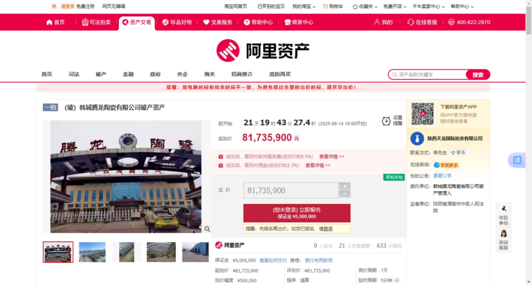Click 请登录 login link

coord(67,6)
